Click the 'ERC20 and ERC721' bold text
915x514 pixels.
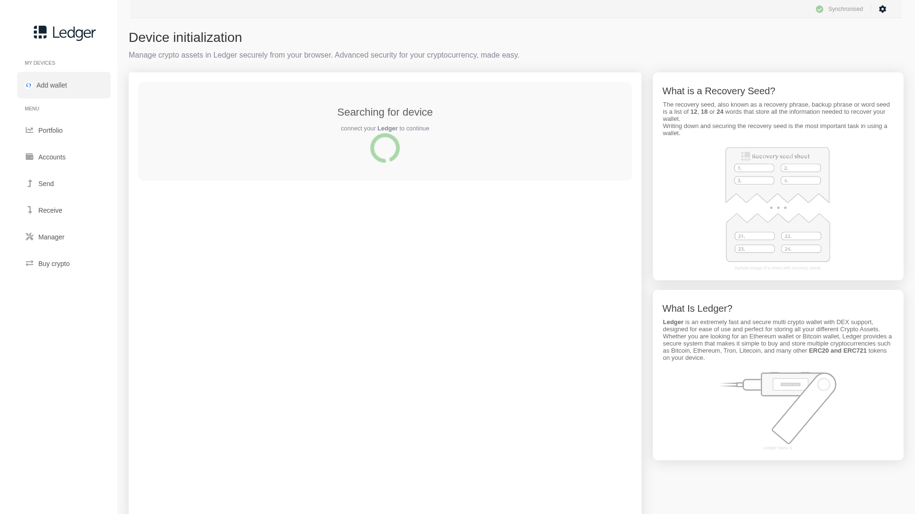[838, 351]
